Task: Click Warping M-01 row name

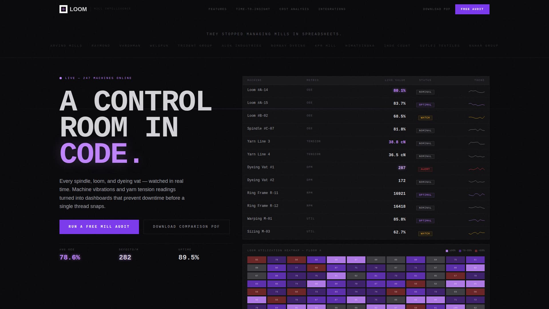Action: tap(260, 219)
